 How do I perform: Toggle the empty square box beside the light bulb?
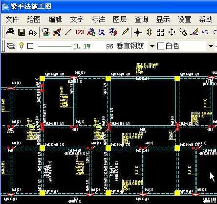[30, 46]
